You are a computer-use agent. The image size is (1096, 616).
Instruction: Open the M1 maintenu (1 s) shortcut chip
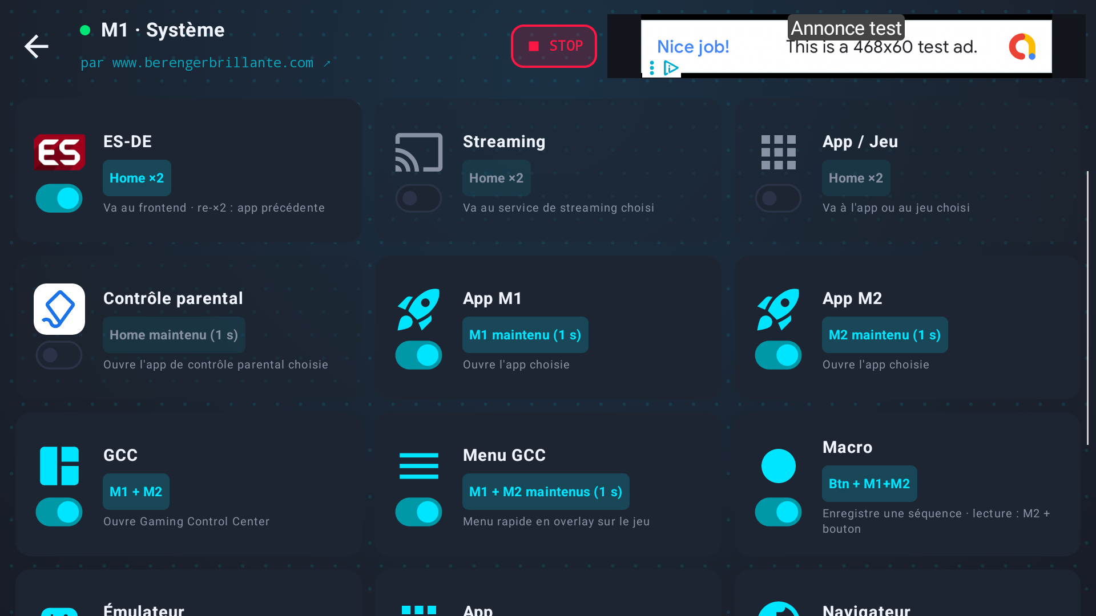[x=525, y=335]
